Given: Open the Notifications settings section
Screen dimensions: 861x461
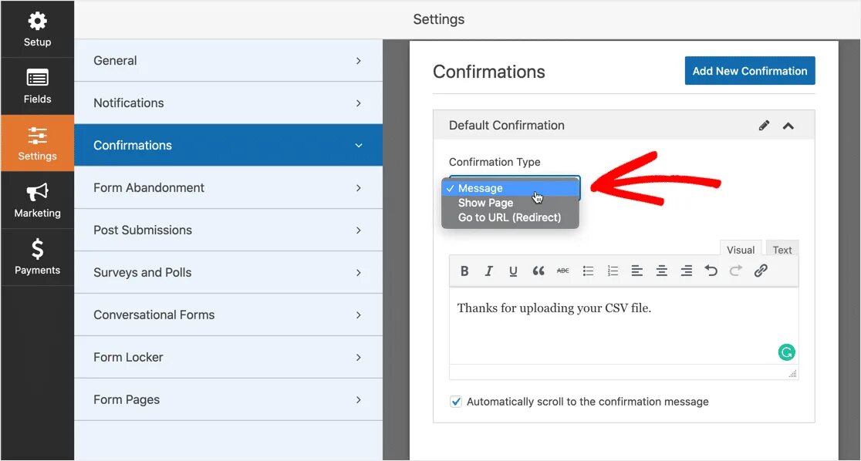Looking at the screenshot, I should tap(228, 103).
